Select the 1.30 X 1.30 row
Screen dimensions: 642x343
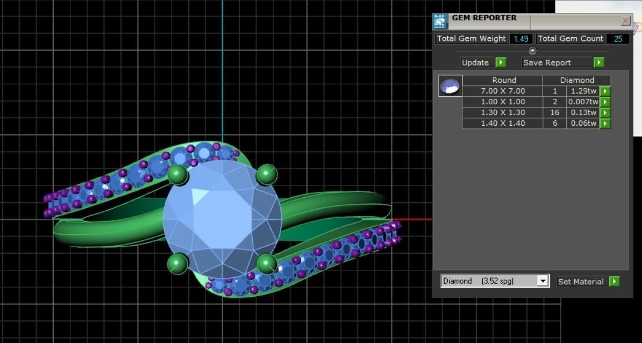(537, 112)
